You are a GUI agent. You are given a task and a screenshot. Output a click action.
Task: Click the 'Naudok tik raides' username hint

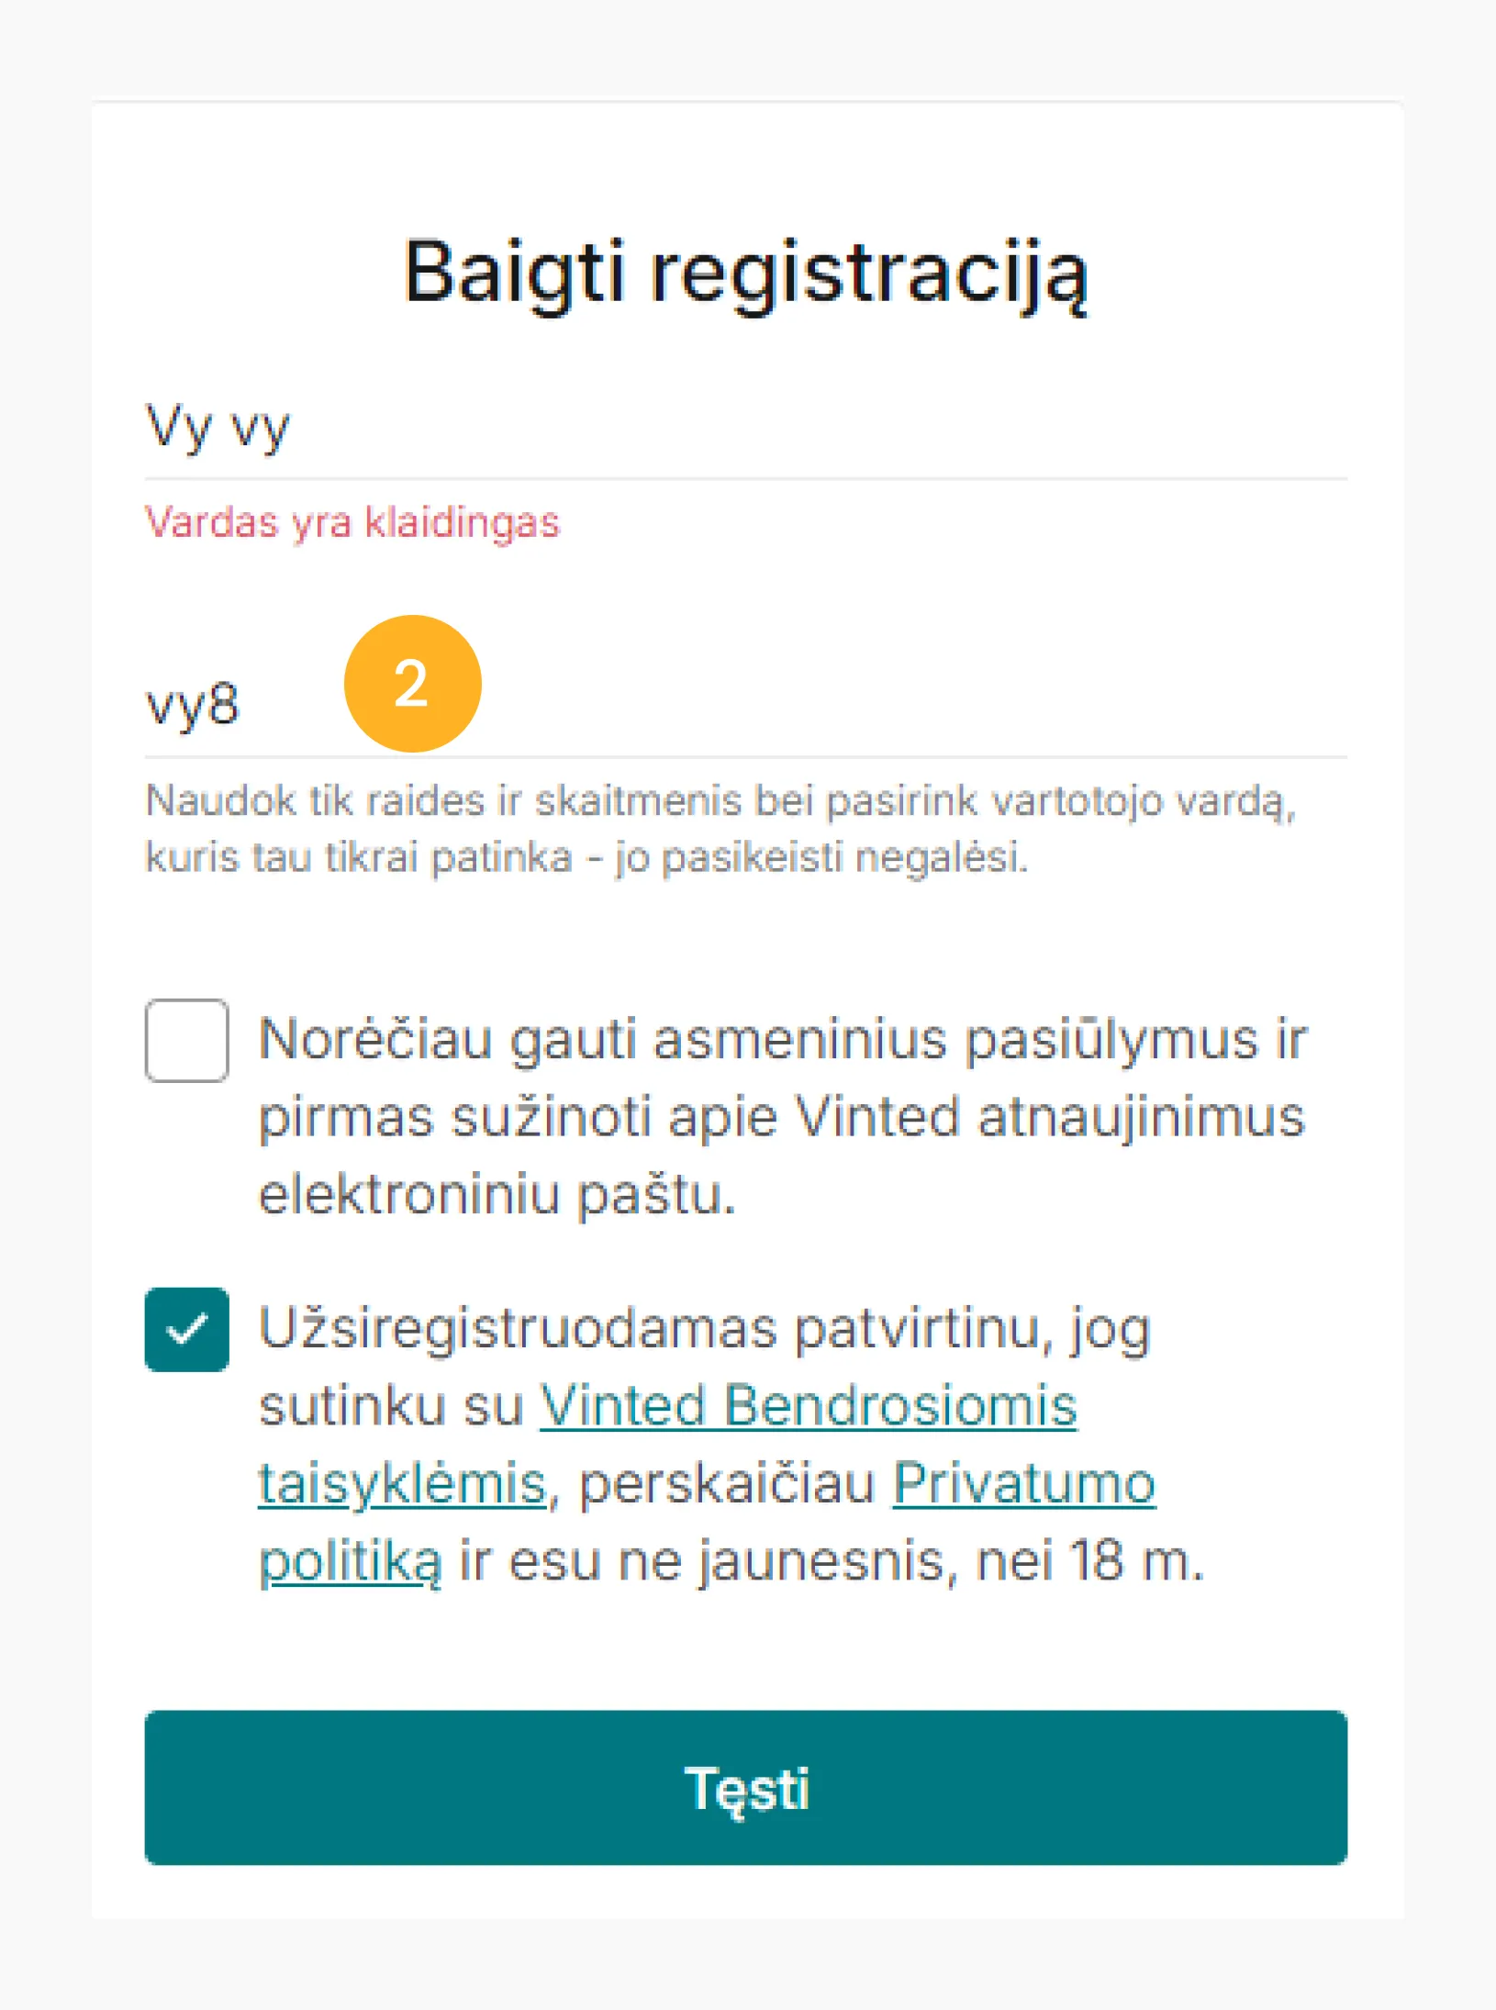720,801
